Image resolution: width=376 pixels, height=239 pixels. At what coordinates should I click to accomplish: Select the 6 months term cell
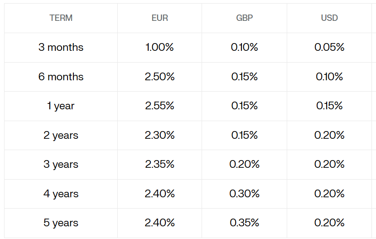pyautogui.click(x=61, y=77)
